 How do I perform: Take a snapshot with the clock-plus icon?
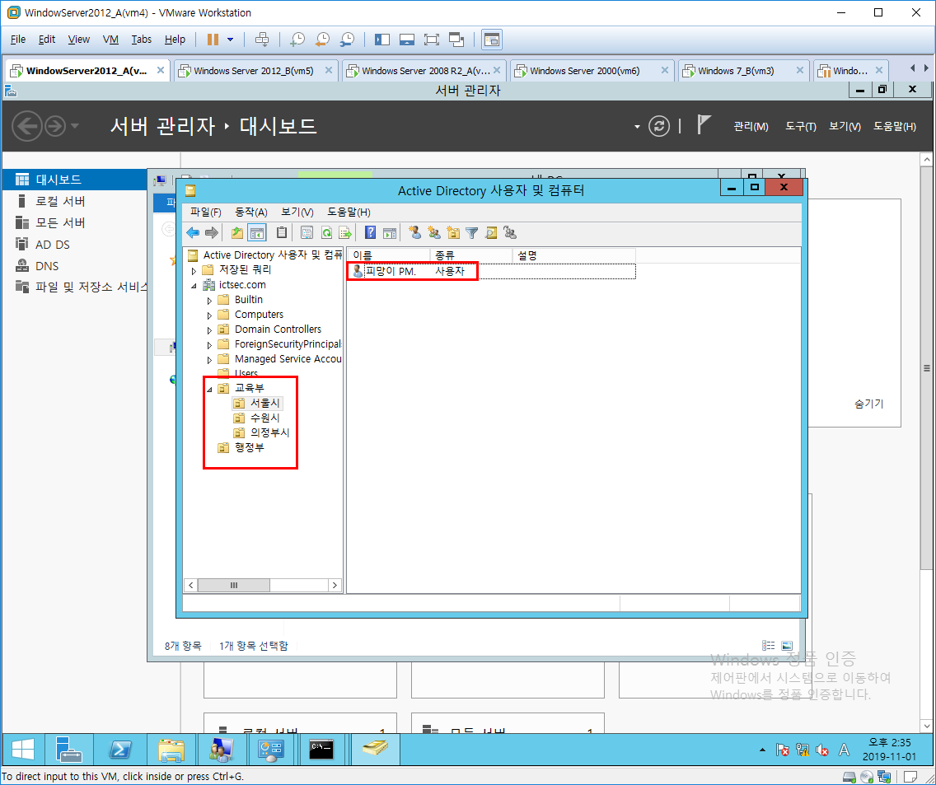click(x=297, y=40)
